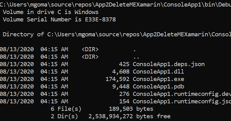Click the 189,503 total bytes value
This screenshot has height=121, width=231.
pyautogui.click(x=121, y=109)
